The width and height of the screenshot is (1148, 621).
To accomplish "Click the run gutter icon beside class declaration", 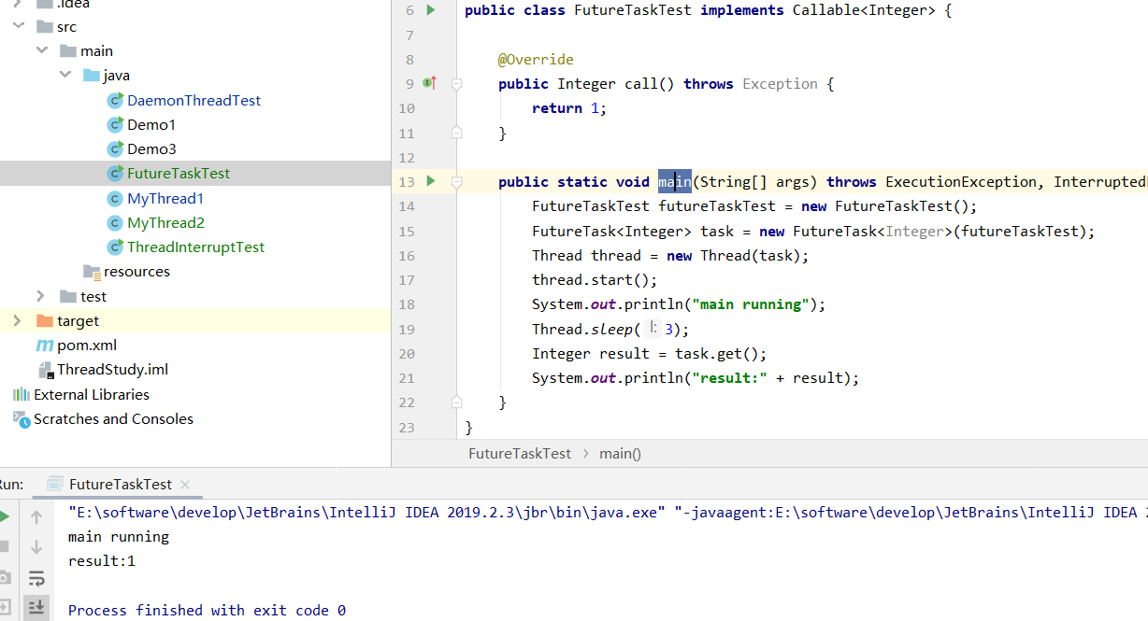I will point(431,10).
